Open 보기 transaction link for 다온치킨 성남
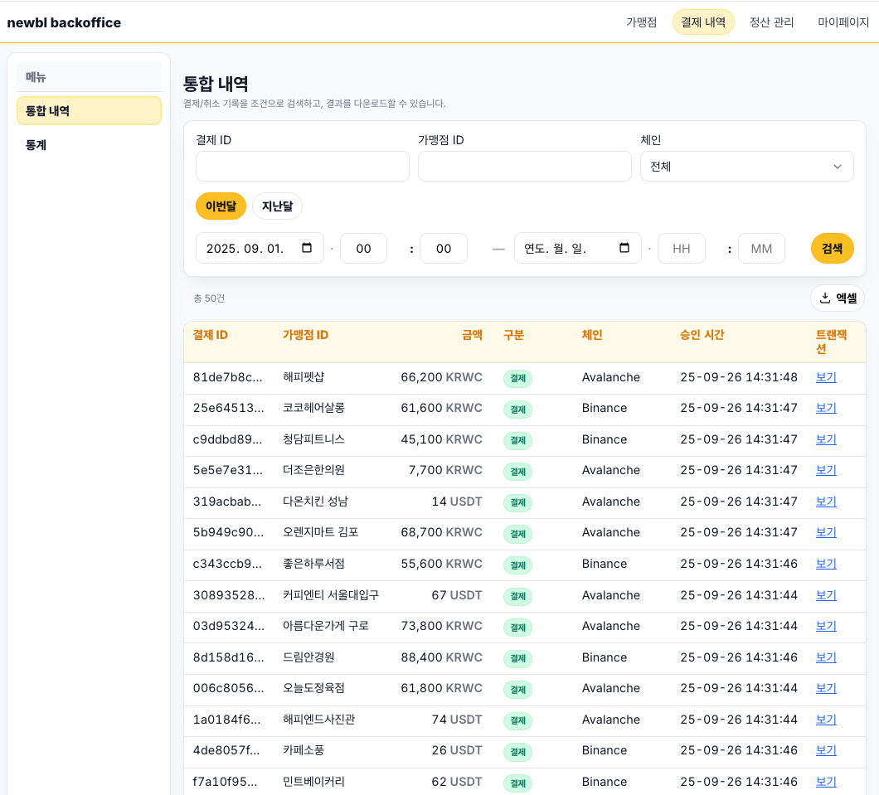This screenshot has width=879, height=795. [x=825, y=502]
